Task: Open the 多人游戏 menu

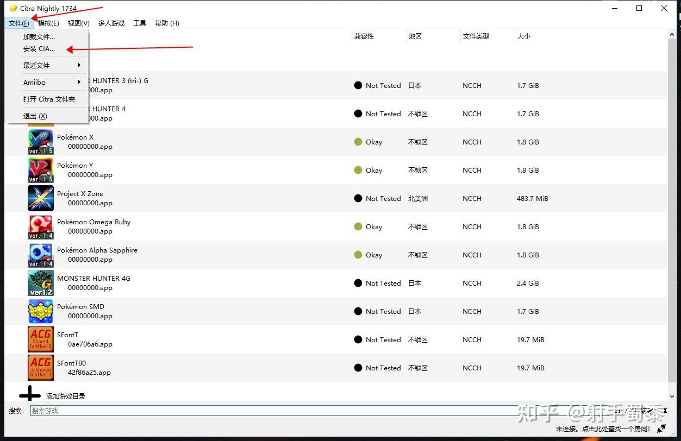Action: click(x=111, y=23)
